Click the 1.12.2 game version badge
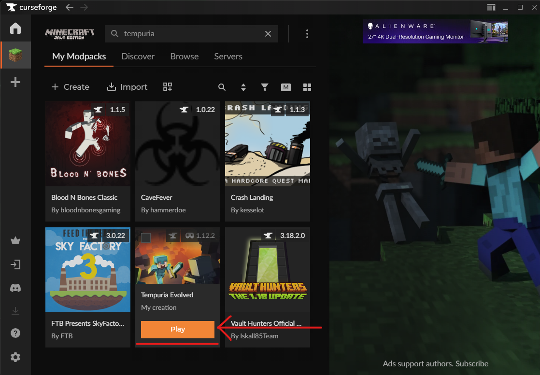This screenshot has width=540, height=375. (200, 236)
